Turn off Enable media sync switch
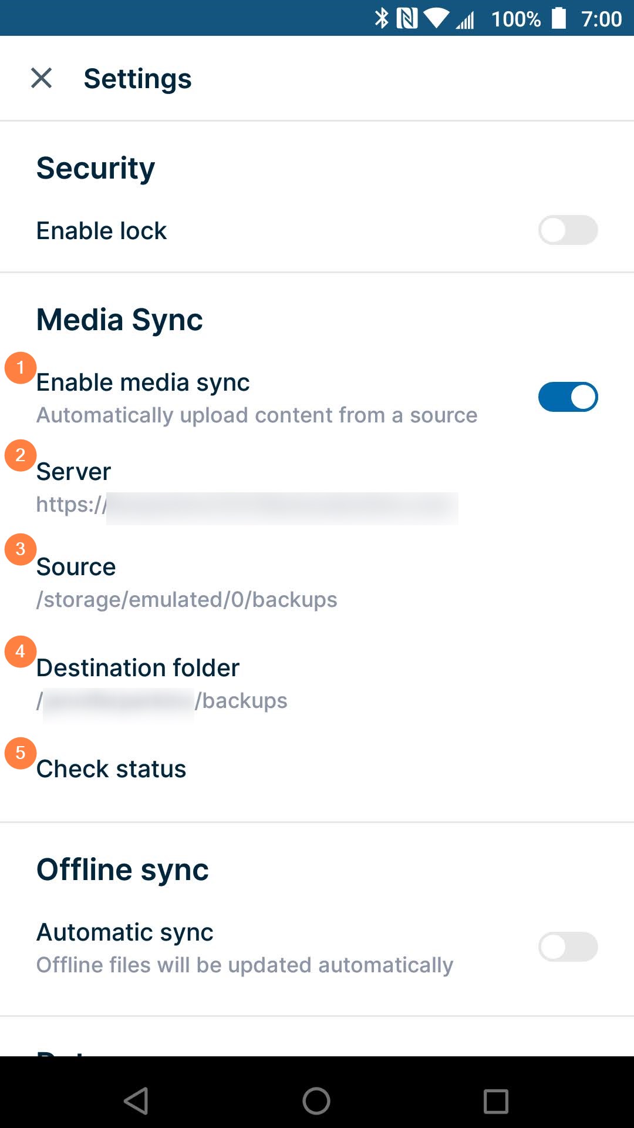 tap(568, 397)
